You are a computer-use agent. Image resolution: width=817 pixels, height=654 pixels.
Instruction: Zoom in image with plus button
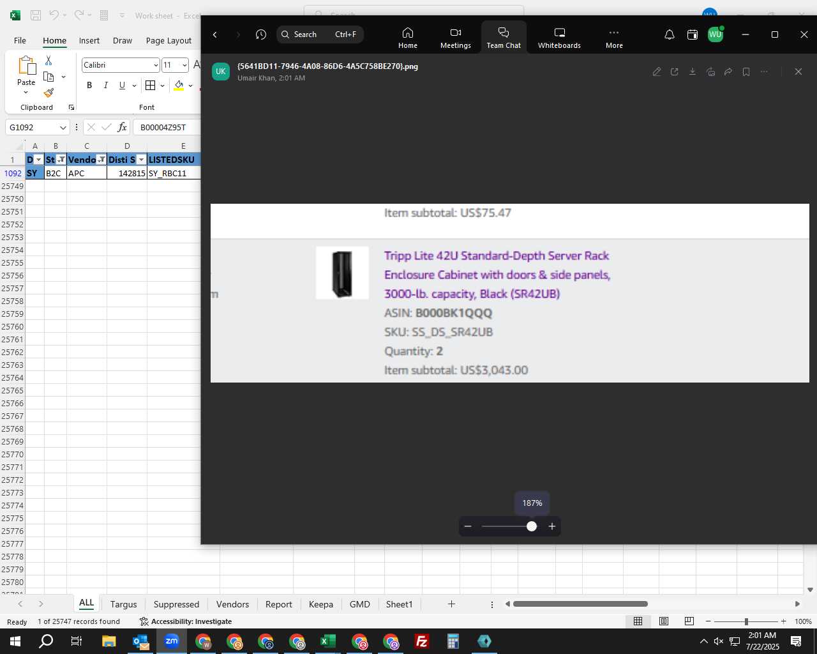pyautogui.click(x=552, y=526)
